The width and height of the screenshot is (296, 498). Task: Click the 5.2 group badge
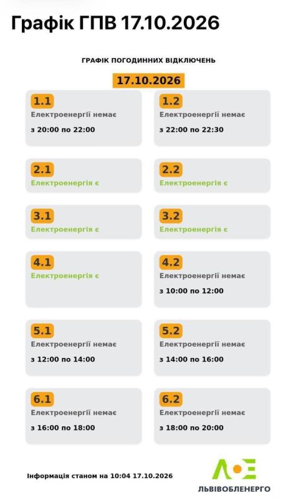[171, 331]
